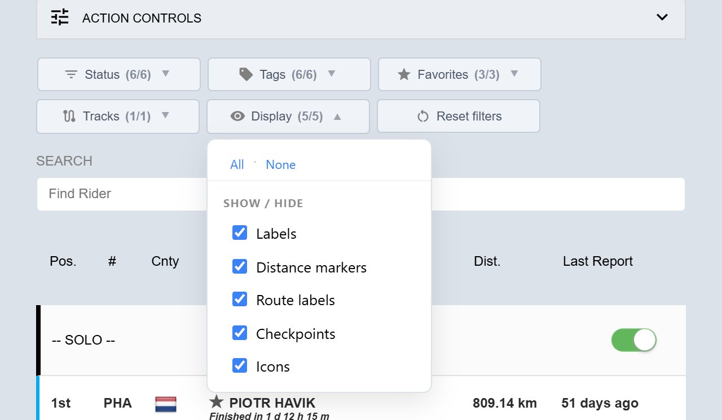Collapse the Action Controls chevron
Screen dimensions: 722x420
662,17
